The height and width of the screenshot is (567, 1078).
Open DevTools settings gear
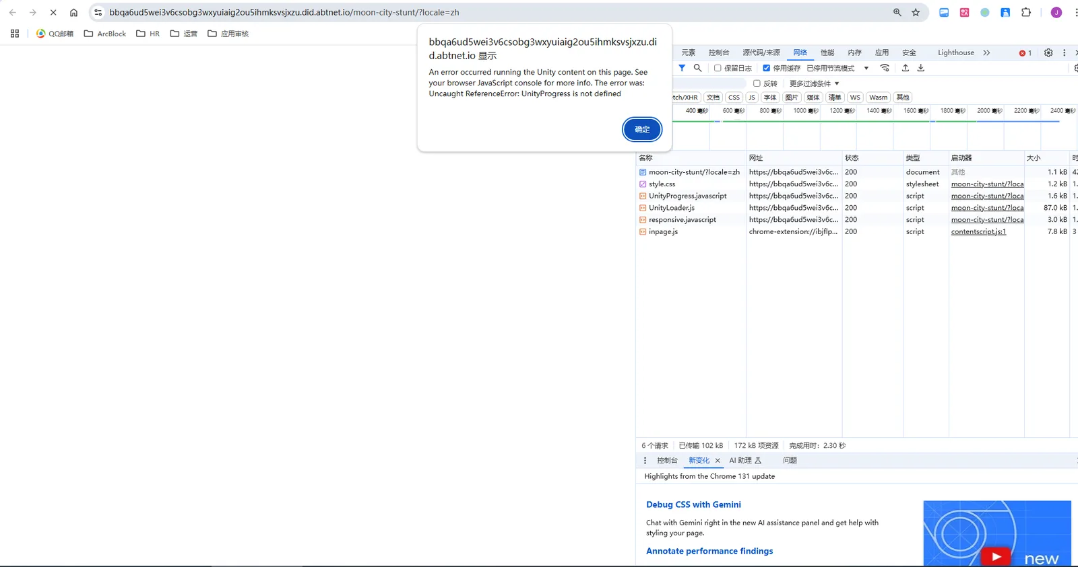click(1048, 52)
